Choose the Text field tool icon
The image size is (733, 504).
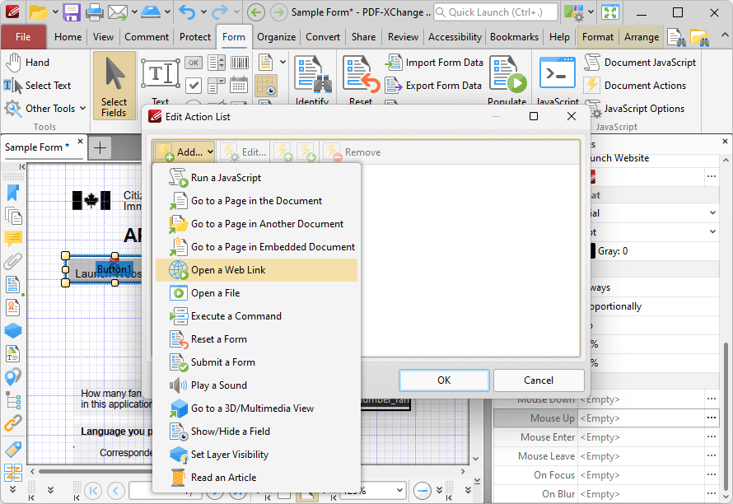[x=161, y=73]
